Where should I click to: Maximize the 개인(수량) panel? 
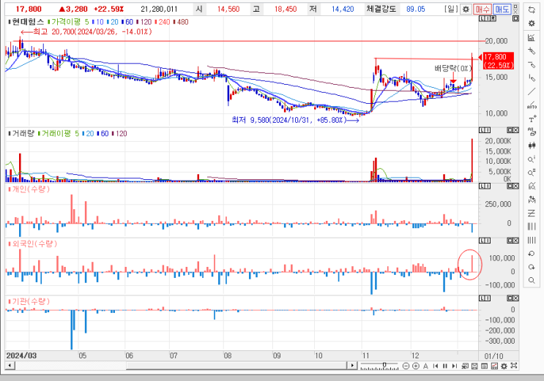tap(510, 186)
